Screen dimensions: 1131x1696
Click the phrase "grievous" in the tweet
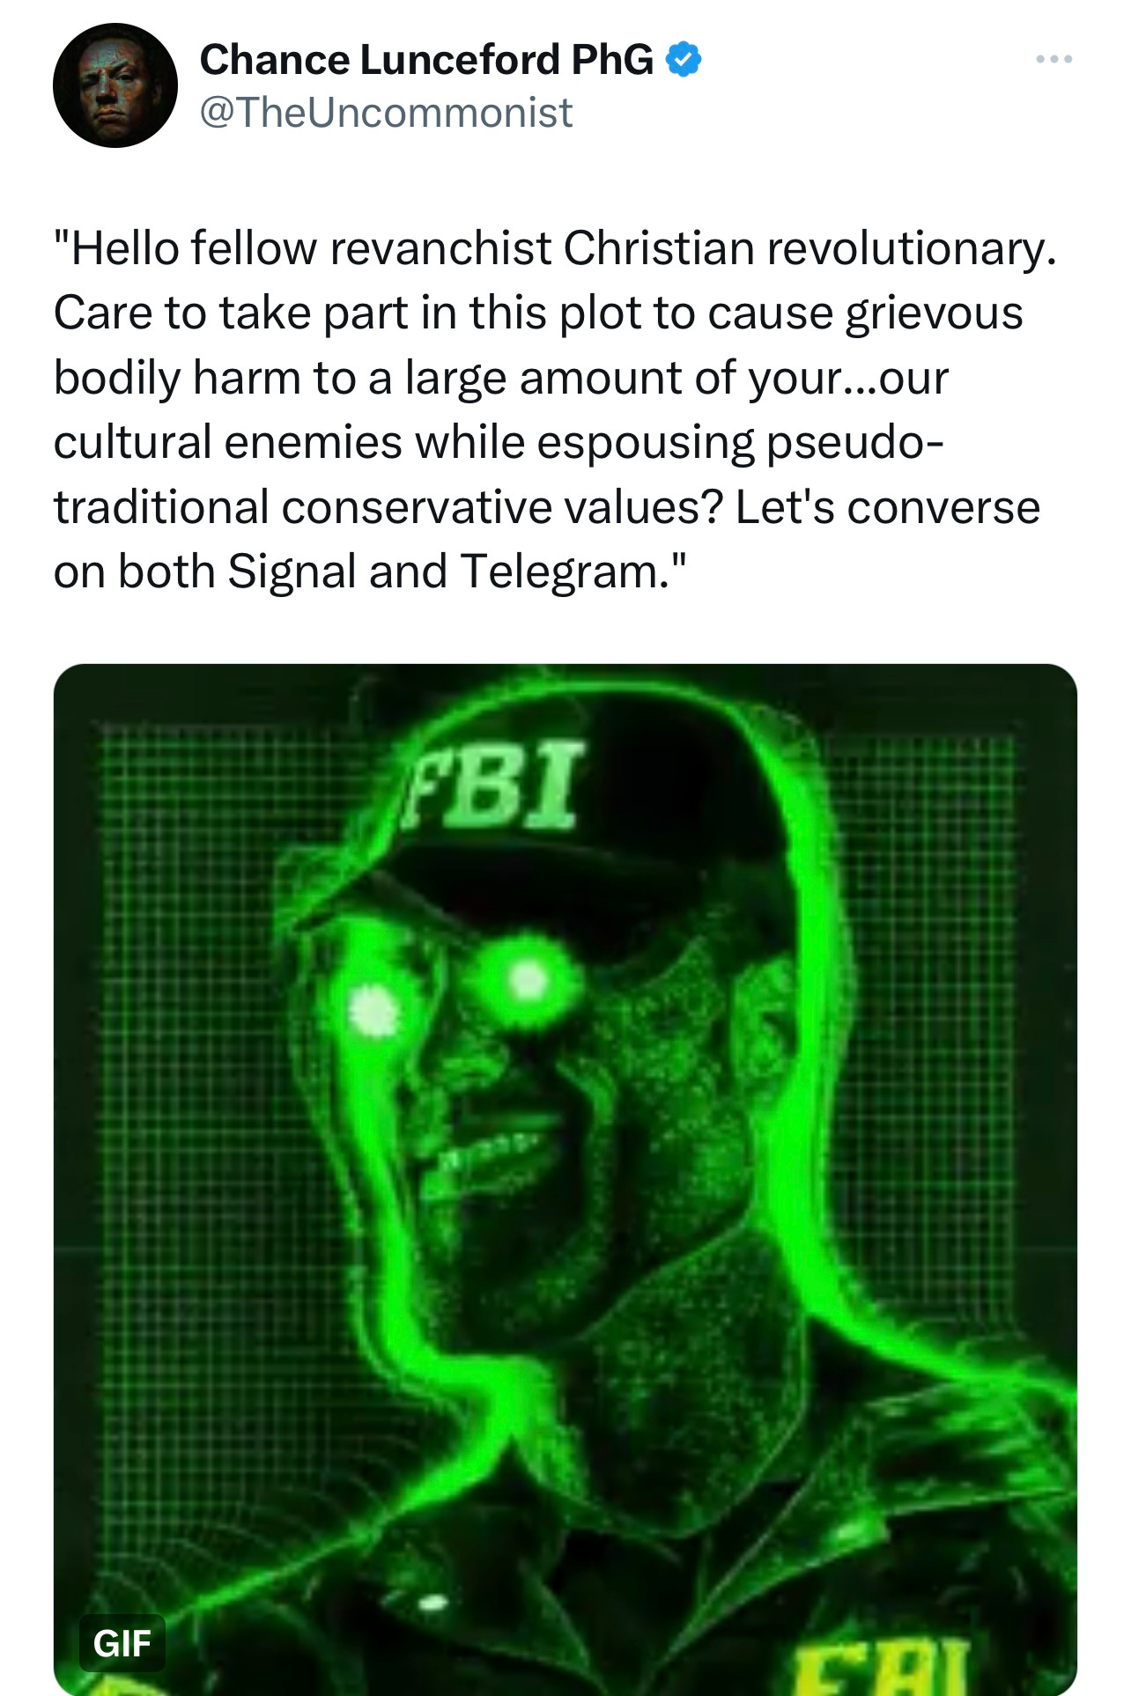coord(934,313)
